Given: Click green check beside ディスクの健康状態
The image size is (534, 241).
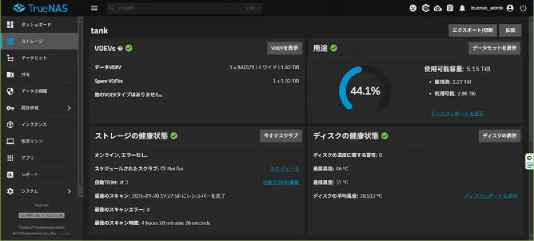Looking at the screenshot, I should pyautogui.click(x=385, y=136).
